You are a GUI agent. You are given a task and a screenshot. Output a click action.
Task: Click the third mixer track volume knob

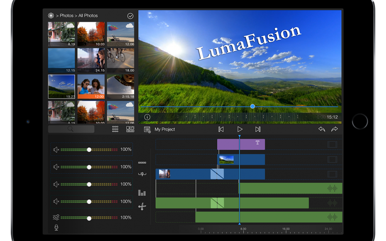click(89, 184)
